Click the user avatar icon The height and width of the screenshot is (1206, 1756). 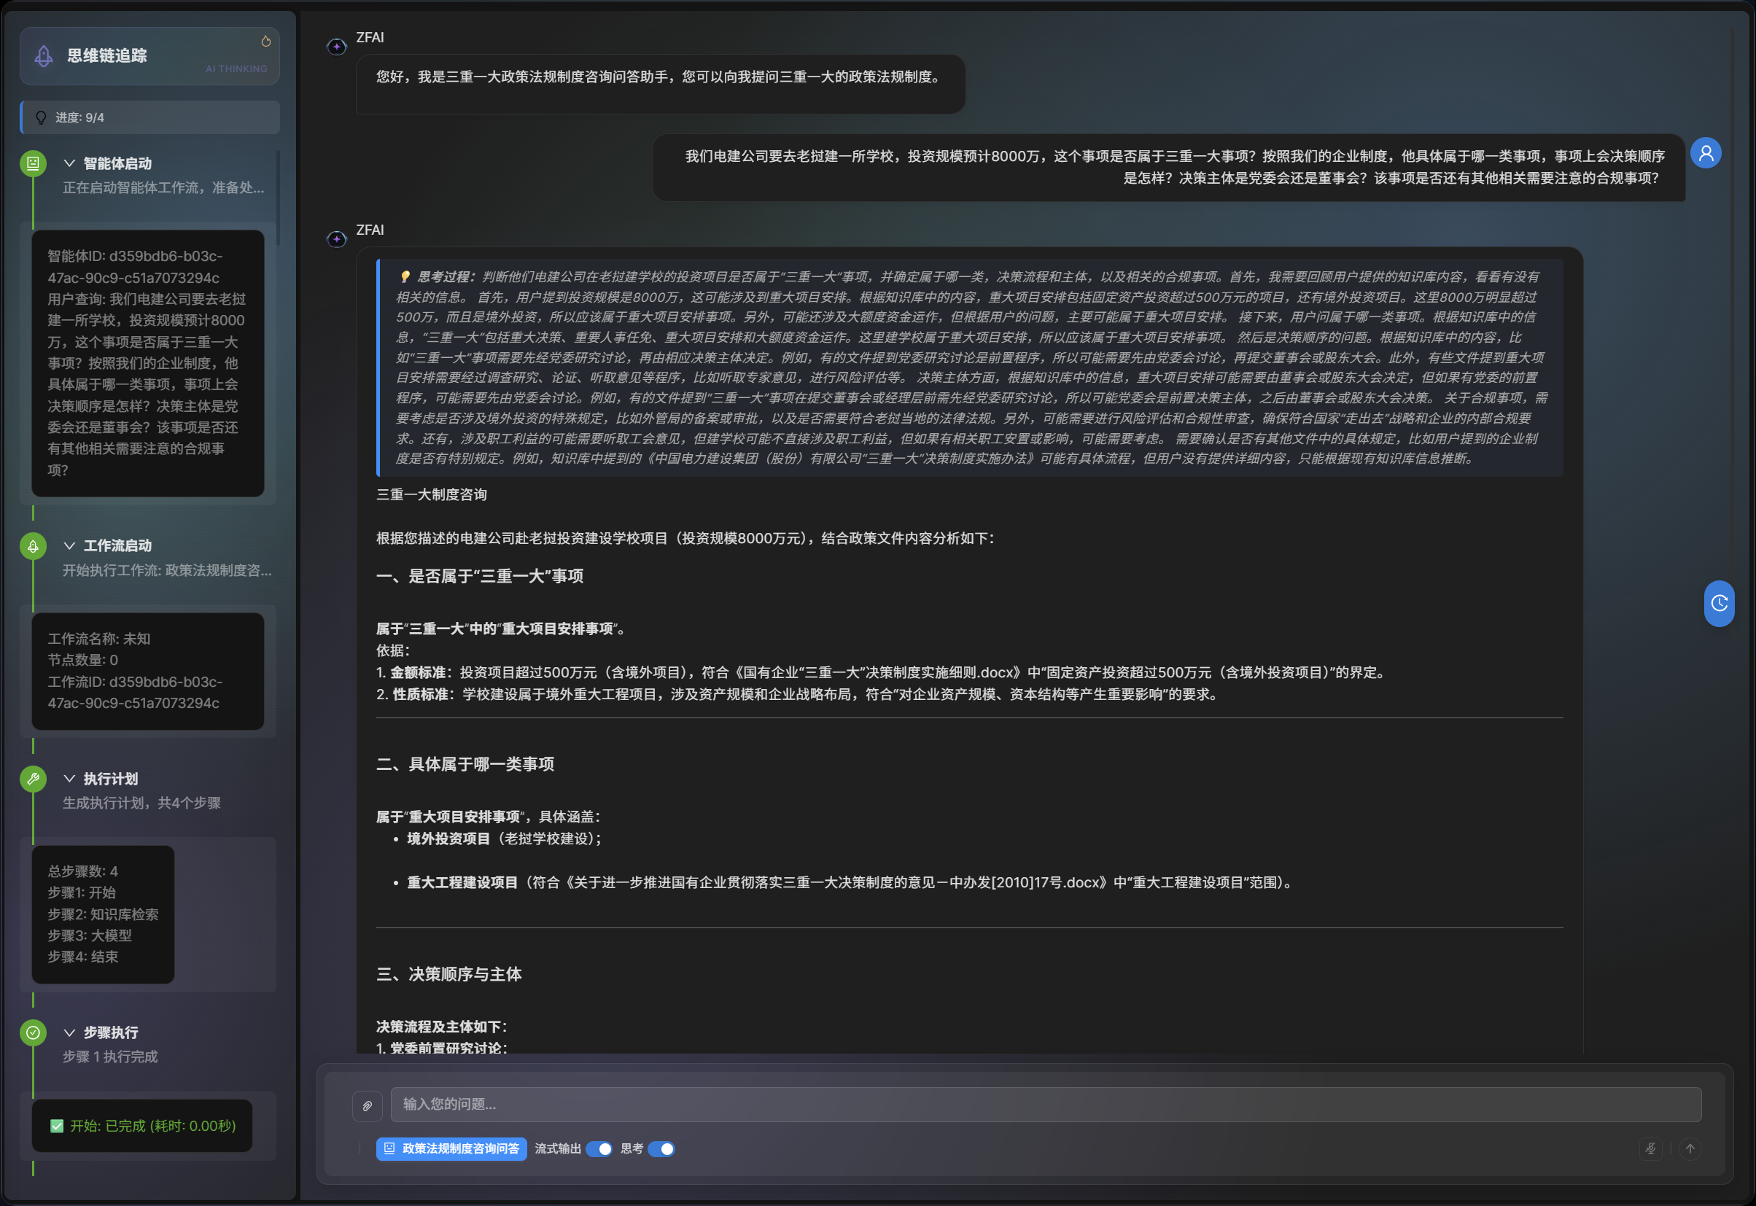[1706, 153]
